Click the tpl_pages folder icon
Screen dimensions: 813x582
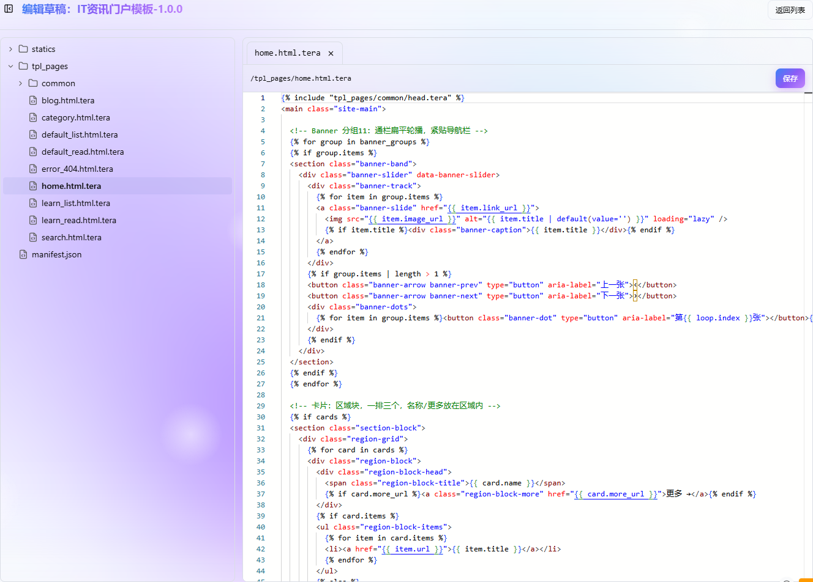click(23, 66)
